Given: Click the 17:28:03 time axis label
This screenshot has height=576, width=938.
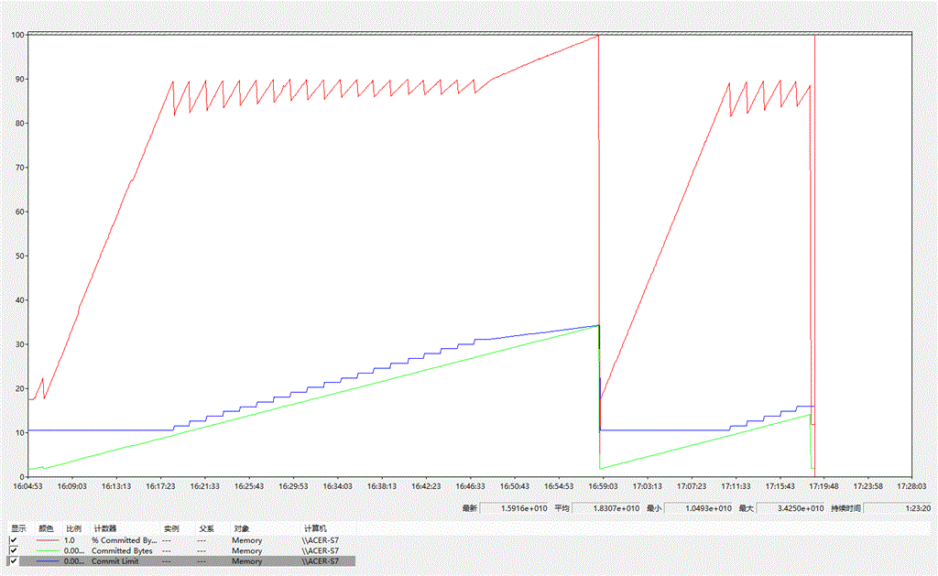Looking at the screenshot, I should pyautogui.click(x=912, y=486).
